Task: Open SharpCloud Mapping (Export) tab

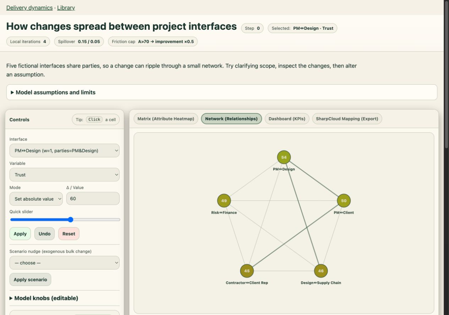Action: 347,119
